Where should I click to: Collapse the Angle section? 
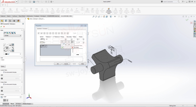[22, 94]
